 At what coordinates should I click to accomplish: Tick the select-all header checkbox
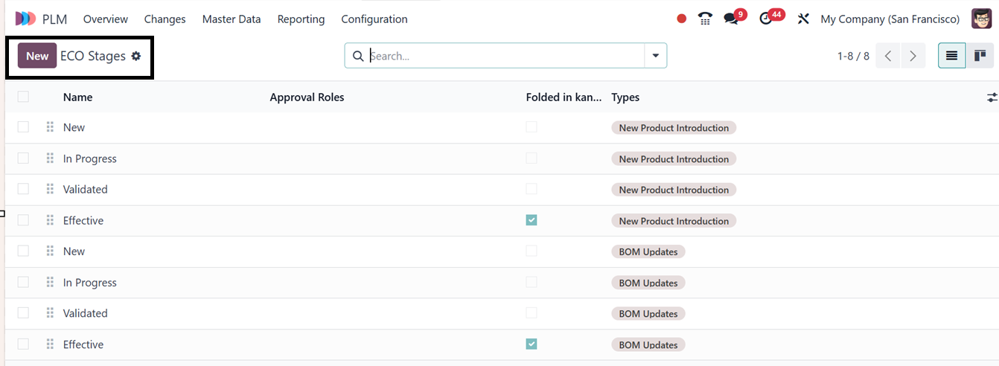pos(23,97)
